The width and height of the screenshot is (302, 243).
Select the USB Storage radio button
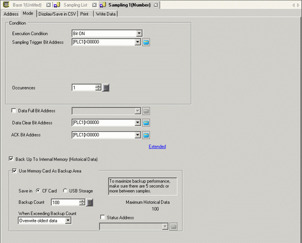[x=65, y=190]
